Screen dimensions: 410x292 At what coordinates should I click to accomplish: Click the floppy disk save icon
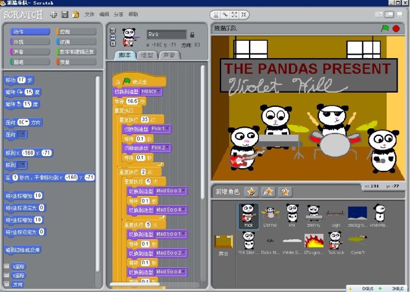pyautogui.click(x=65, y=14)
